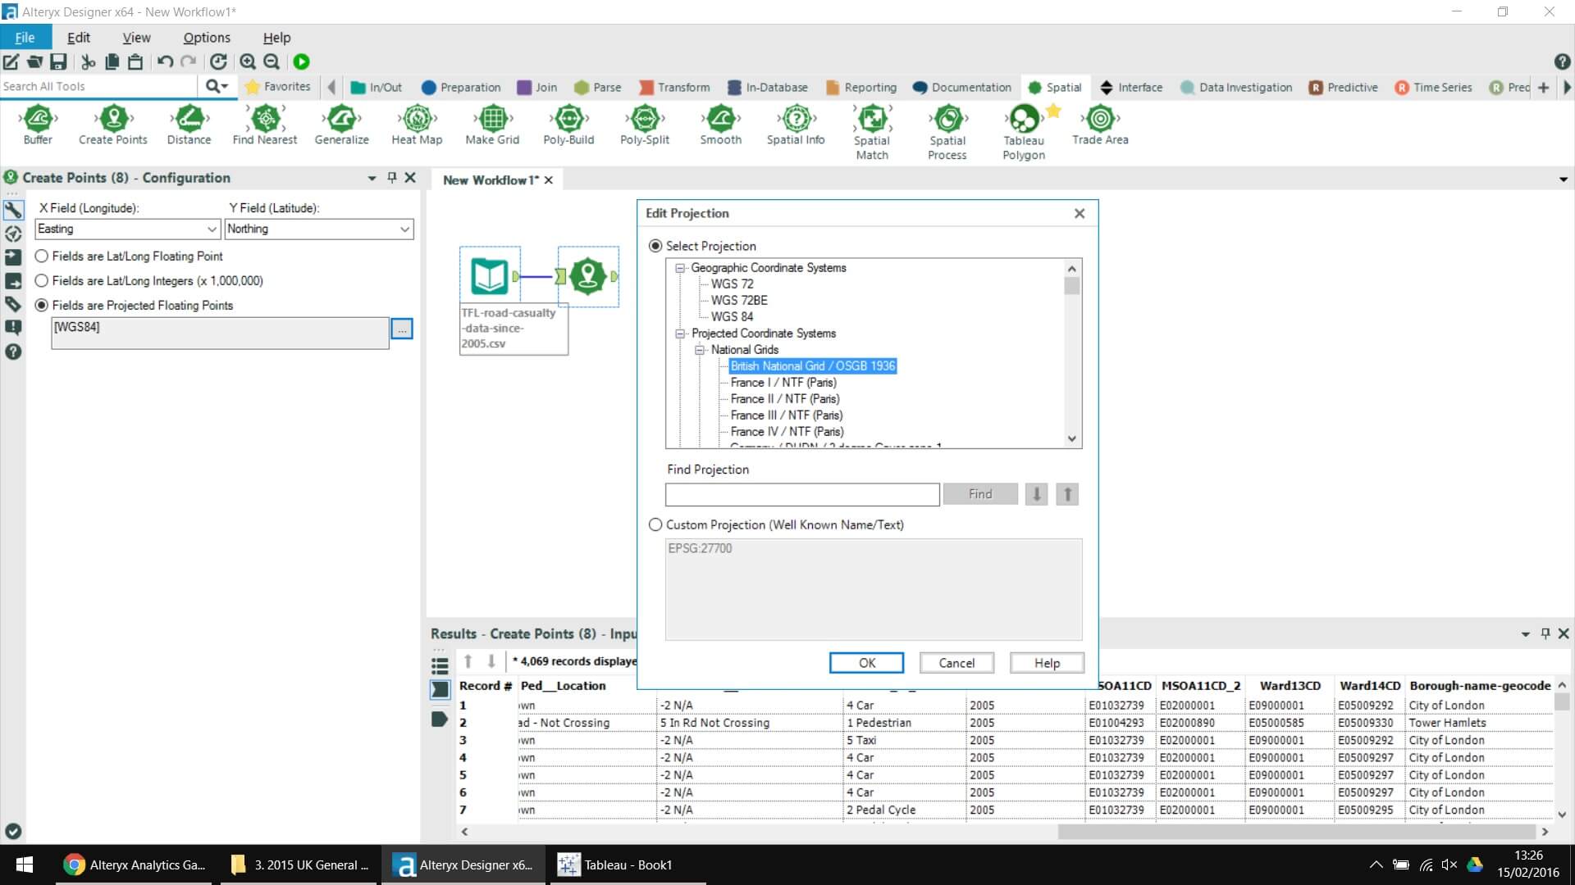
Task: Click the Create Points node on canvas
Action: [x=587, y=276]
